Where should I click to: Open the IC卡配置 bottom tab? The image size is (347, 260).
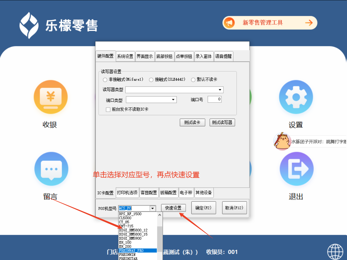[105, 193]
